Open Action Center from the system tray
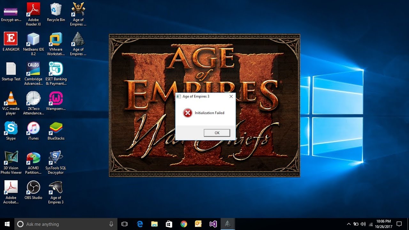This screenshot has height=230, width=409. [399, 224]
